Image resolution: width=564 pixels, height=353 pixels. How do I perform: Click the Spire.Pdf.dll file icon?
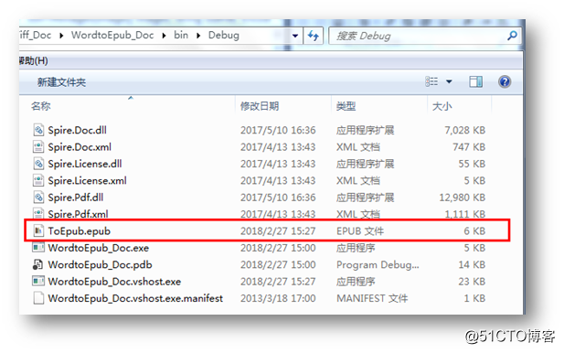pos(38,198)
